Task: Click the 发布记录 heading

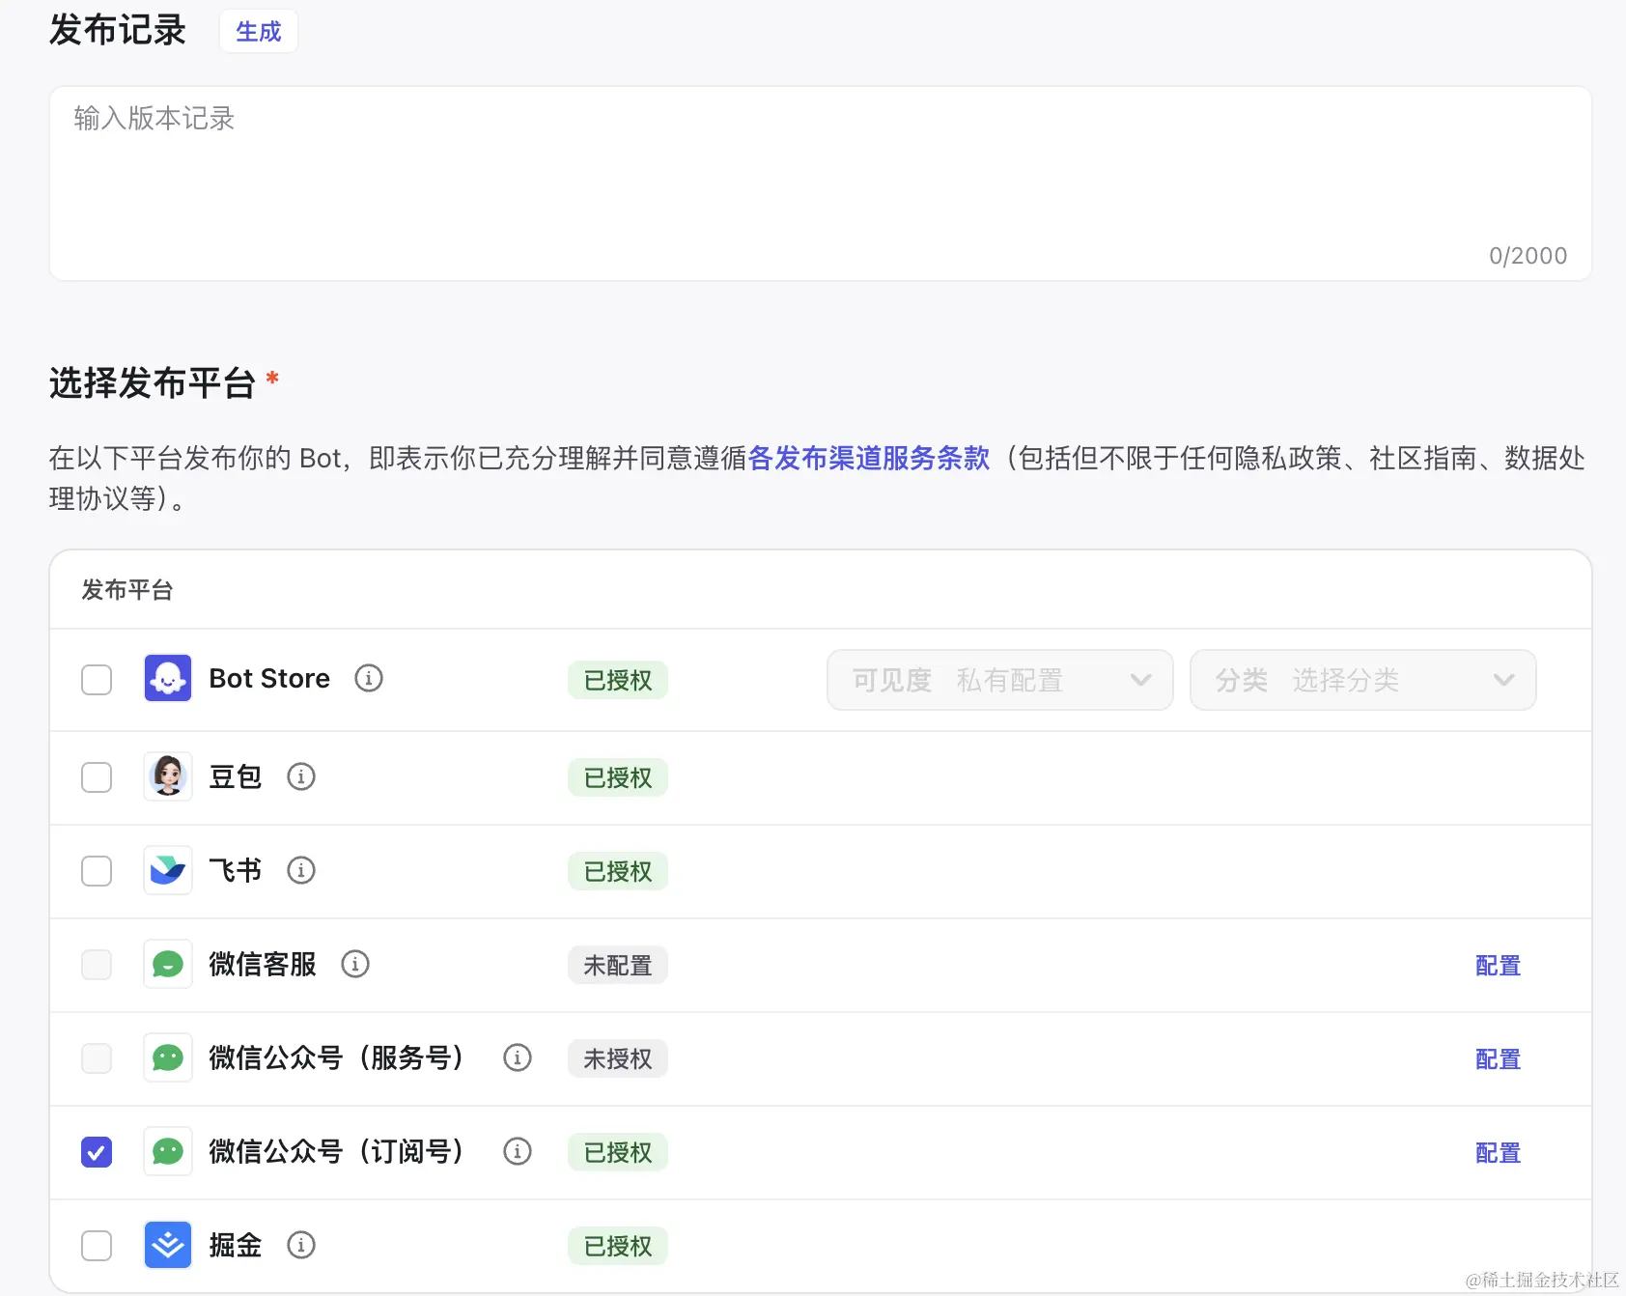Action: coord(118,30)
